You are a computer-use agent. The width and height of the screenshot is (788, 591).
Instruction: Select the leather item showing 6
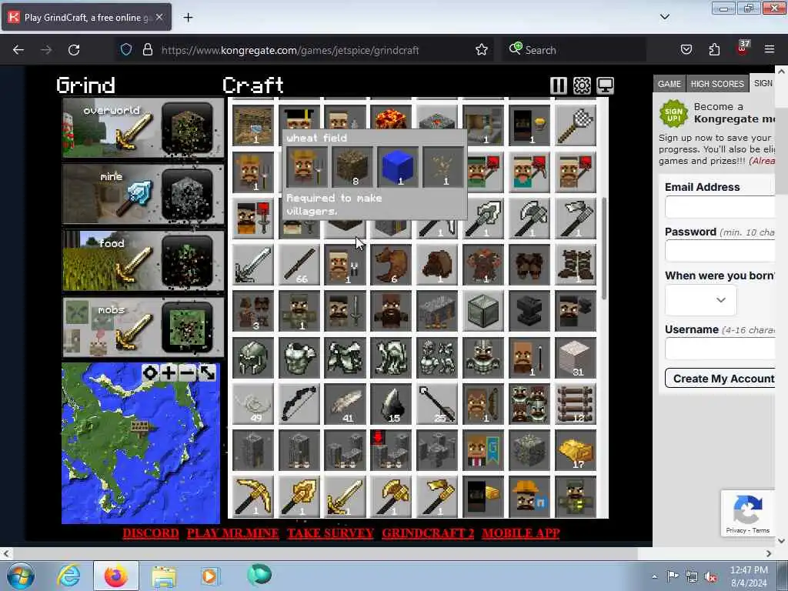391,265
